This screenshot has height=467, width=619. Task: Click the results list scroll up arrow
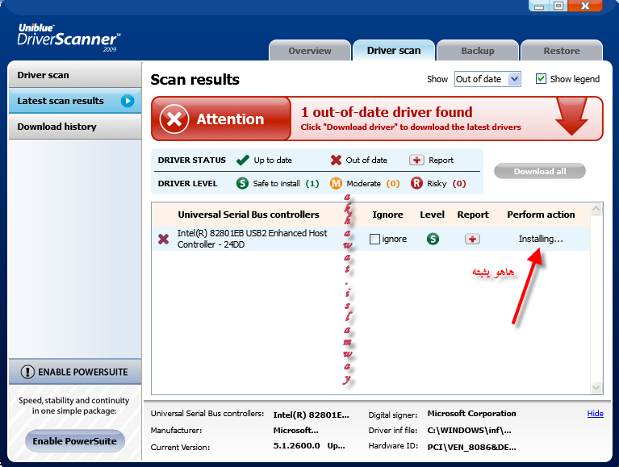(596, 209)
